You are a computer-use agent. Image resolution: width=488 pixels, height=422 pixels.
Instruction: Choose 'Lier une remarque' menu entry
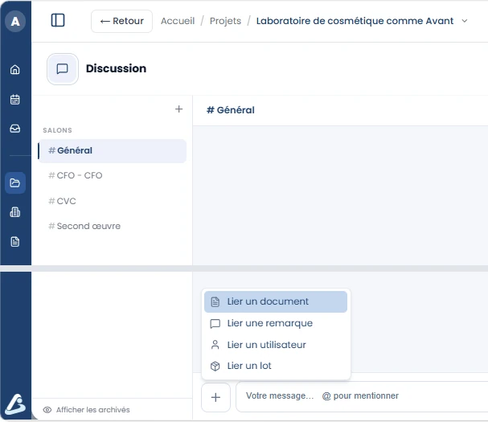(276, 323)
